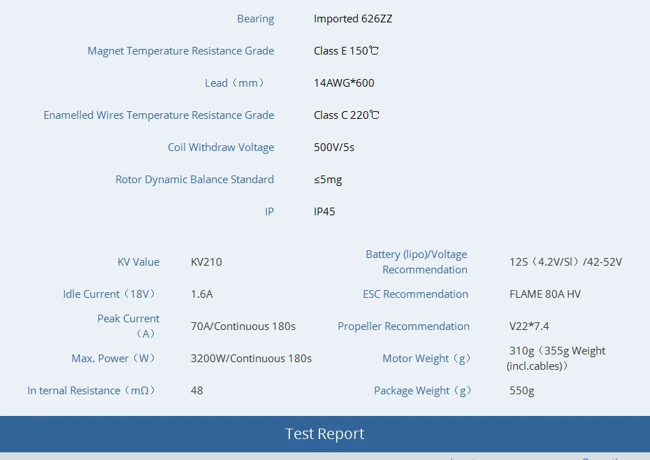This screenshot has width=650, height=460.
Task: Select the Package Weight 550g value
Action: pos(521,390)
